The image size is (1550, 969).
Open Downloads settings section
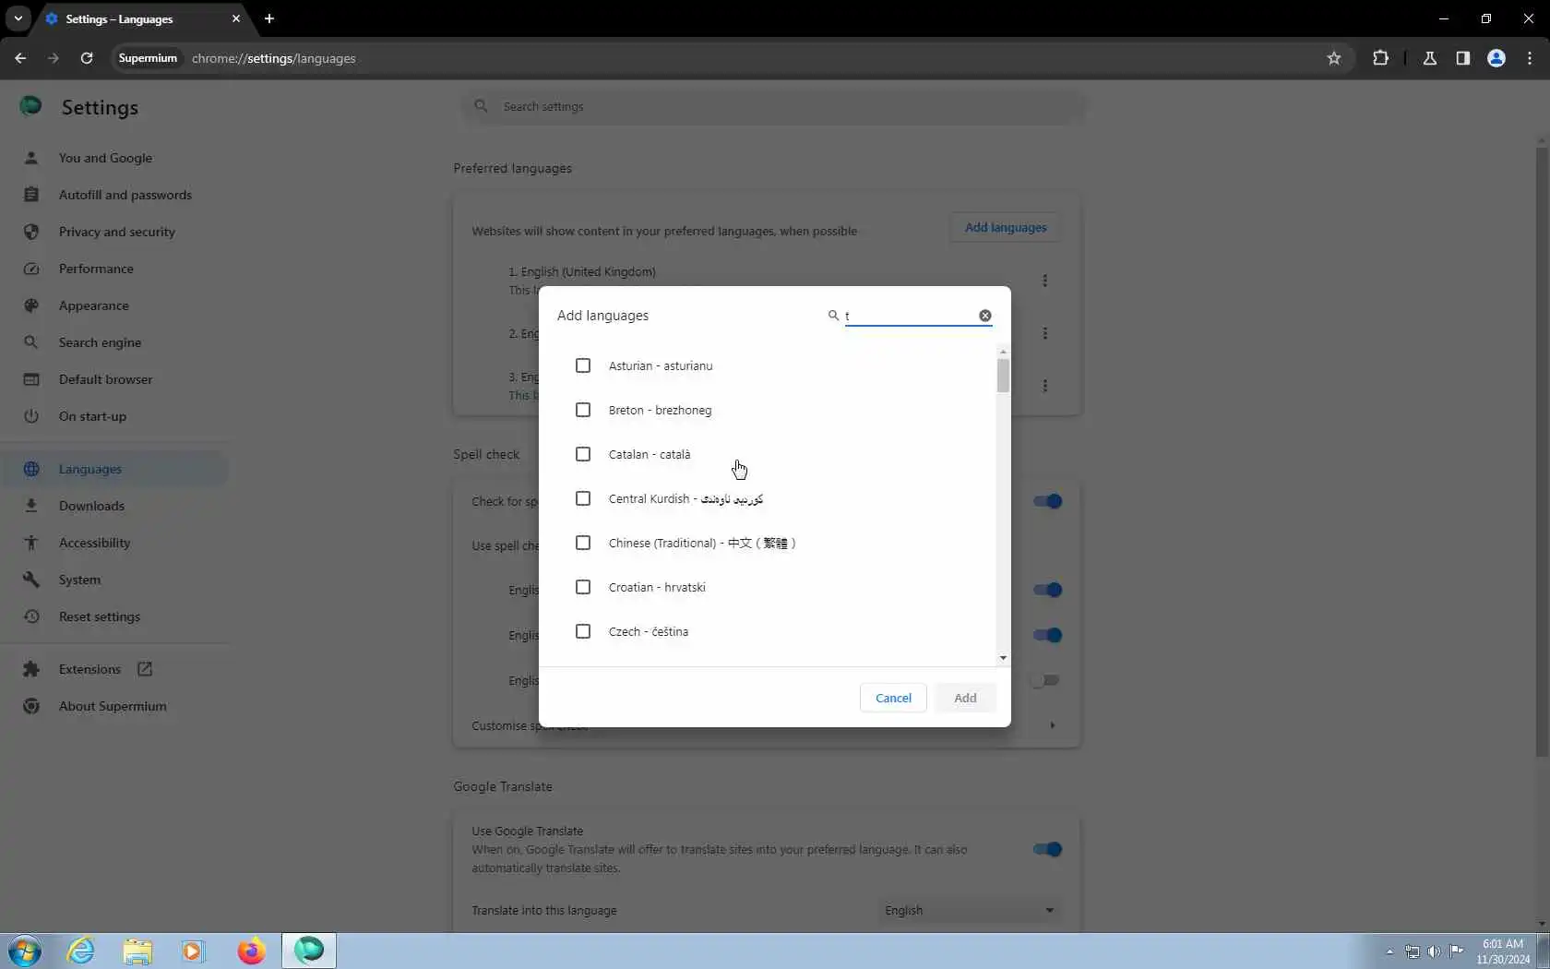(x=91, y=506)
